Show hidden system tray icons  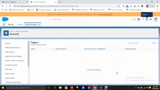point(135,88)
